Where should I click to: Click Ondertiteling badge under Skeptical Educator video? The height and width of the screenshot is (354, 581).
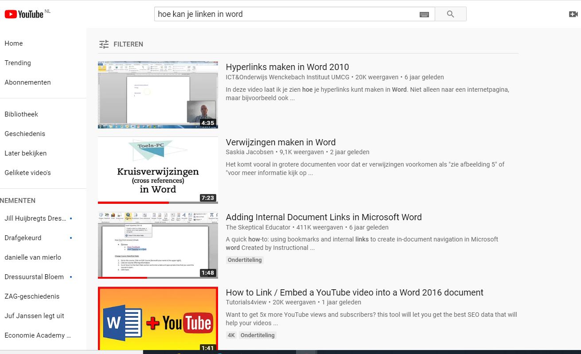click(x=245, y=260)
